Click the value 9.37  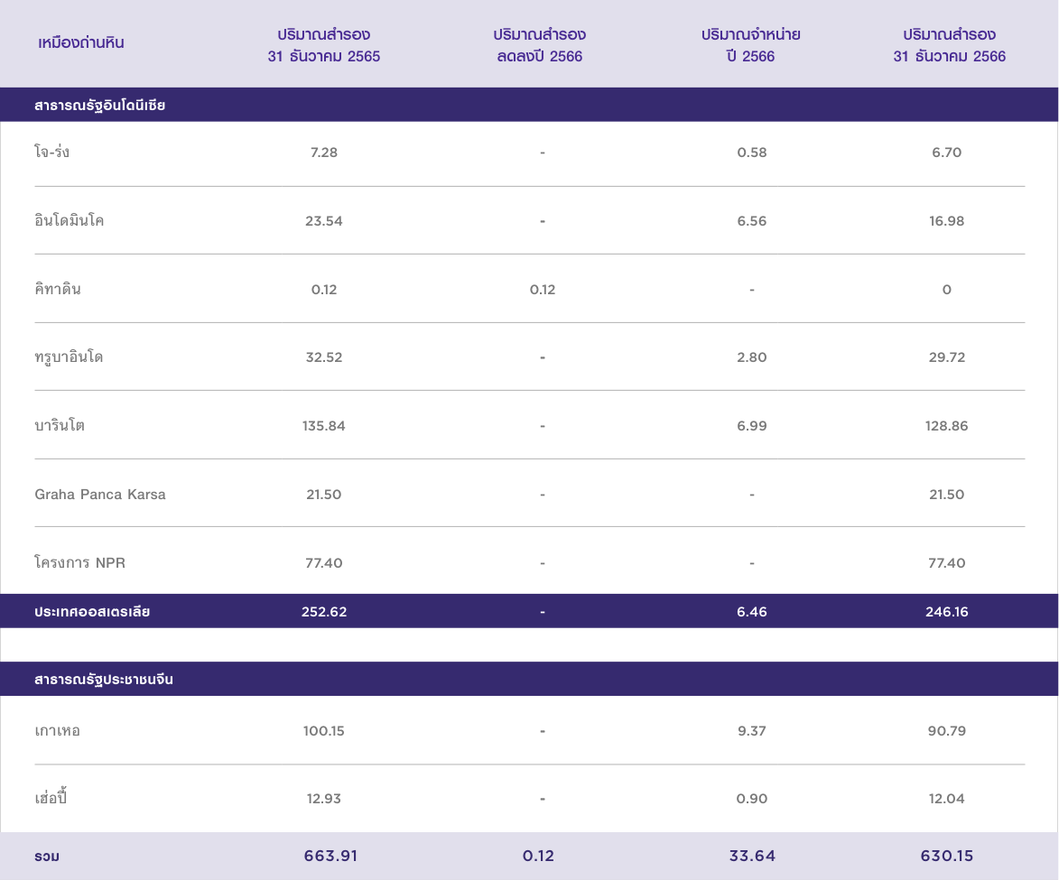coord(752,731)
